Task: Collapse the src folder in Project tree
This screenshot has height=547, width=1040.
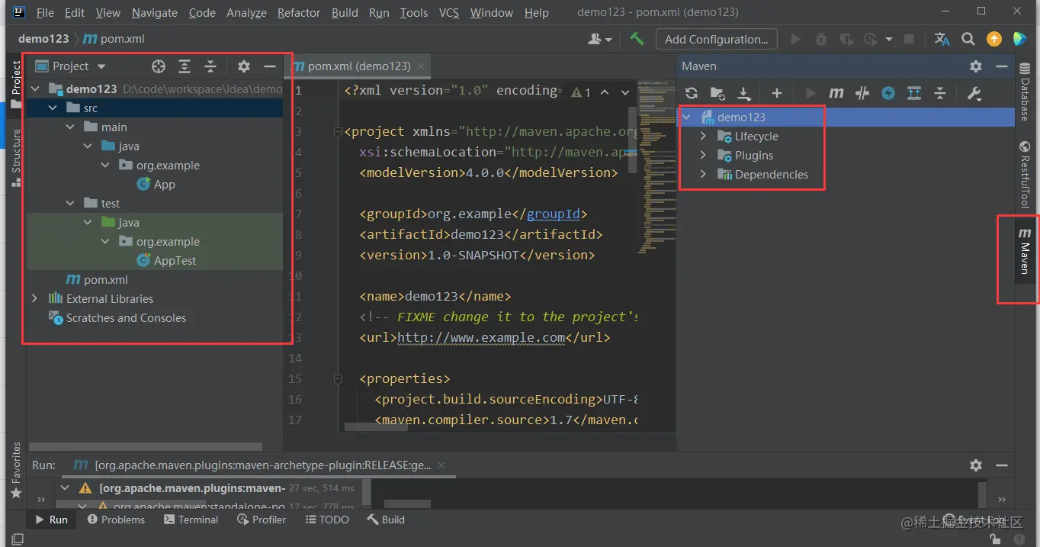Action: coord(53,108)
